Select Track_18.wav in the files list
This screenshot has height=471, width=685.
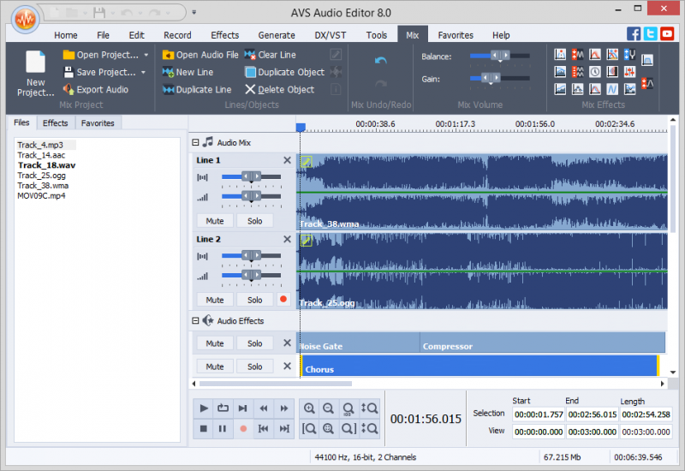pos(46,165)
